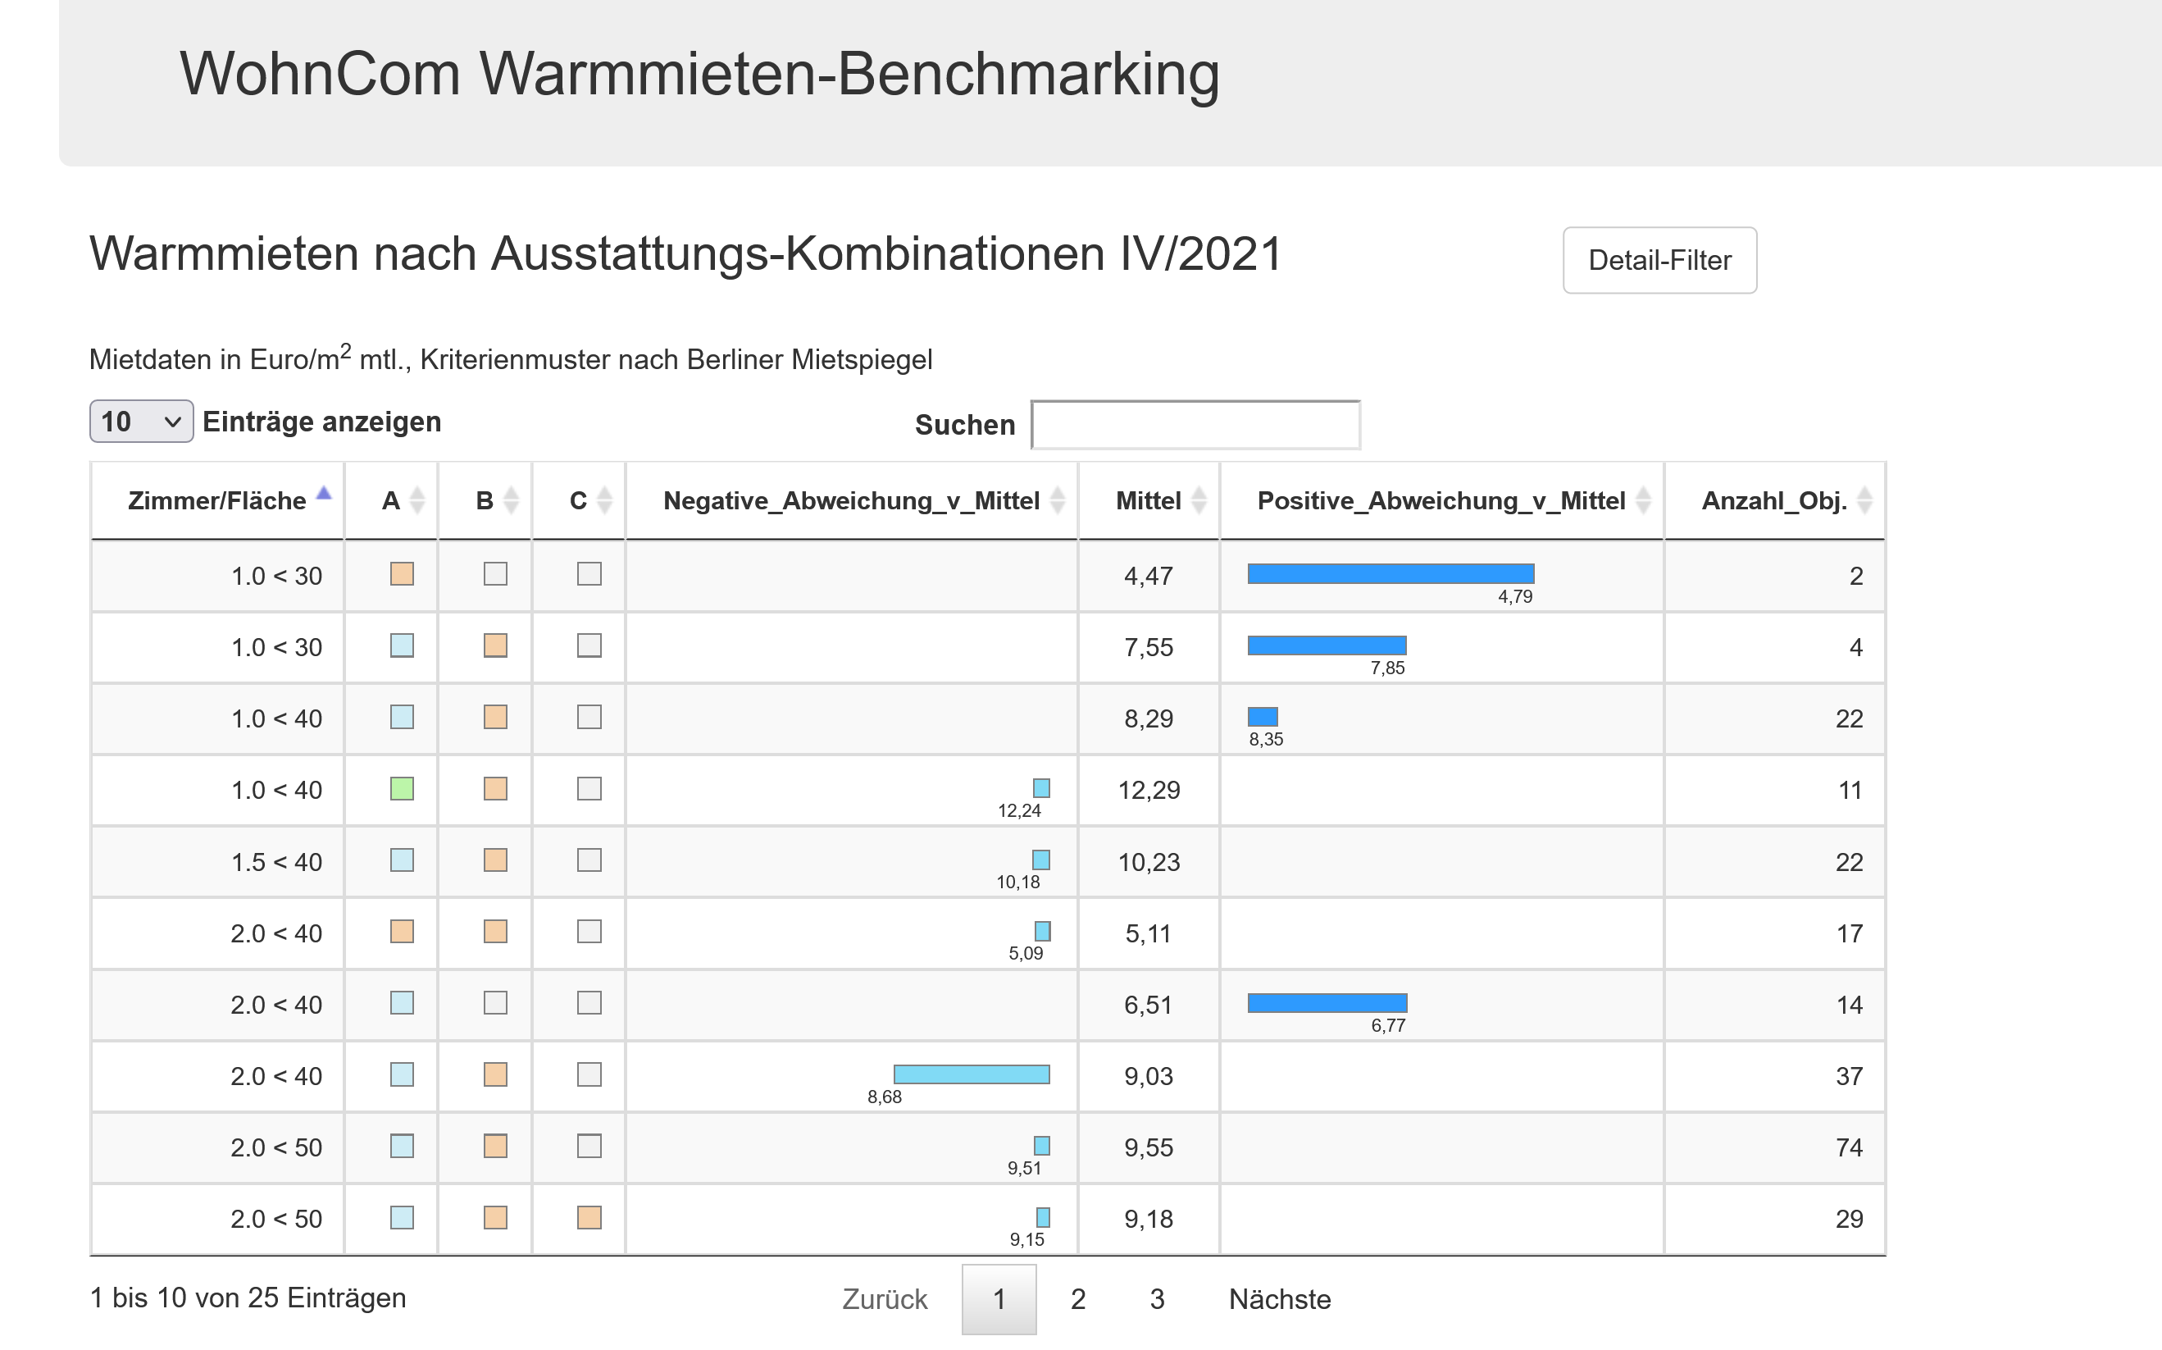Screen dimensions: 2162x1350
Task: Open the Detail-Filter button
Action: pos(1659,260)
